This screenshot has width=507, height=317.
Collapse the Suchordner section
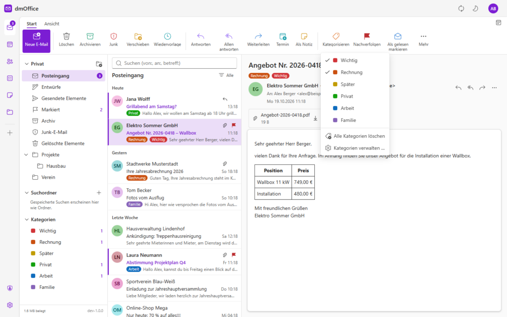click(27, 193)
